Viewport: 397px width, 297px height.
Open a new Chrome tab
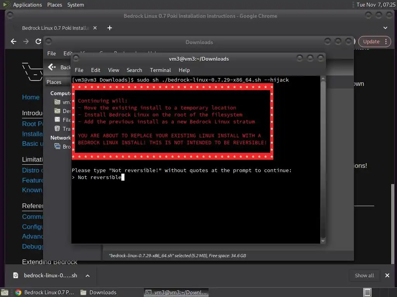[110, 28]
